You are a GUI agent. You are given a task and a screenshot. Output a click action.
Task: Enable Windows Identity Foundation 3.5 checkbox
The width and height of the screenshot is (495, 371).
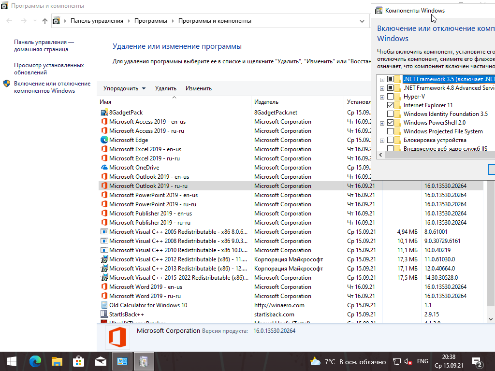pyautogui.click(x=390, y=114)
